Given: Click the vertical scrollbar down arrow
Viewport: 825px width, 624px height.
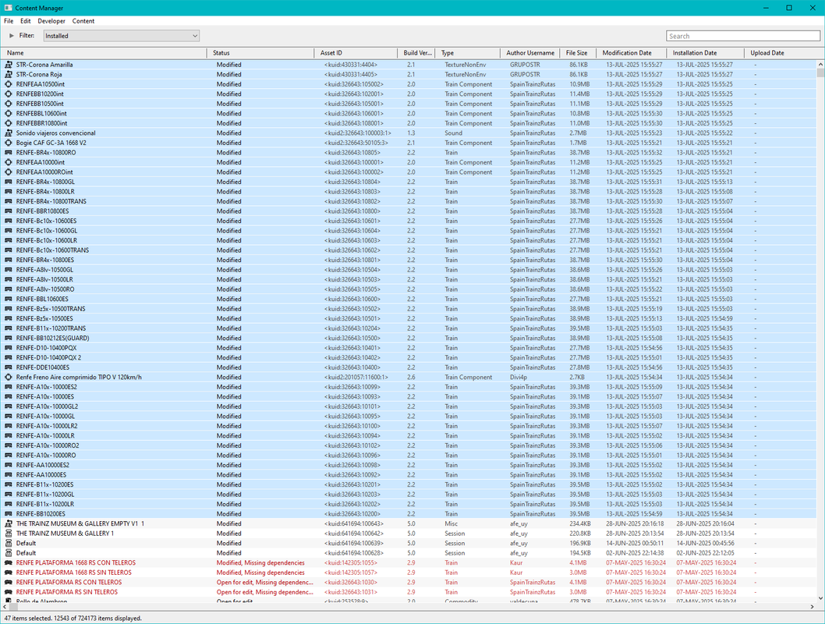Looking at the screenshot, I should coord(820,598).
